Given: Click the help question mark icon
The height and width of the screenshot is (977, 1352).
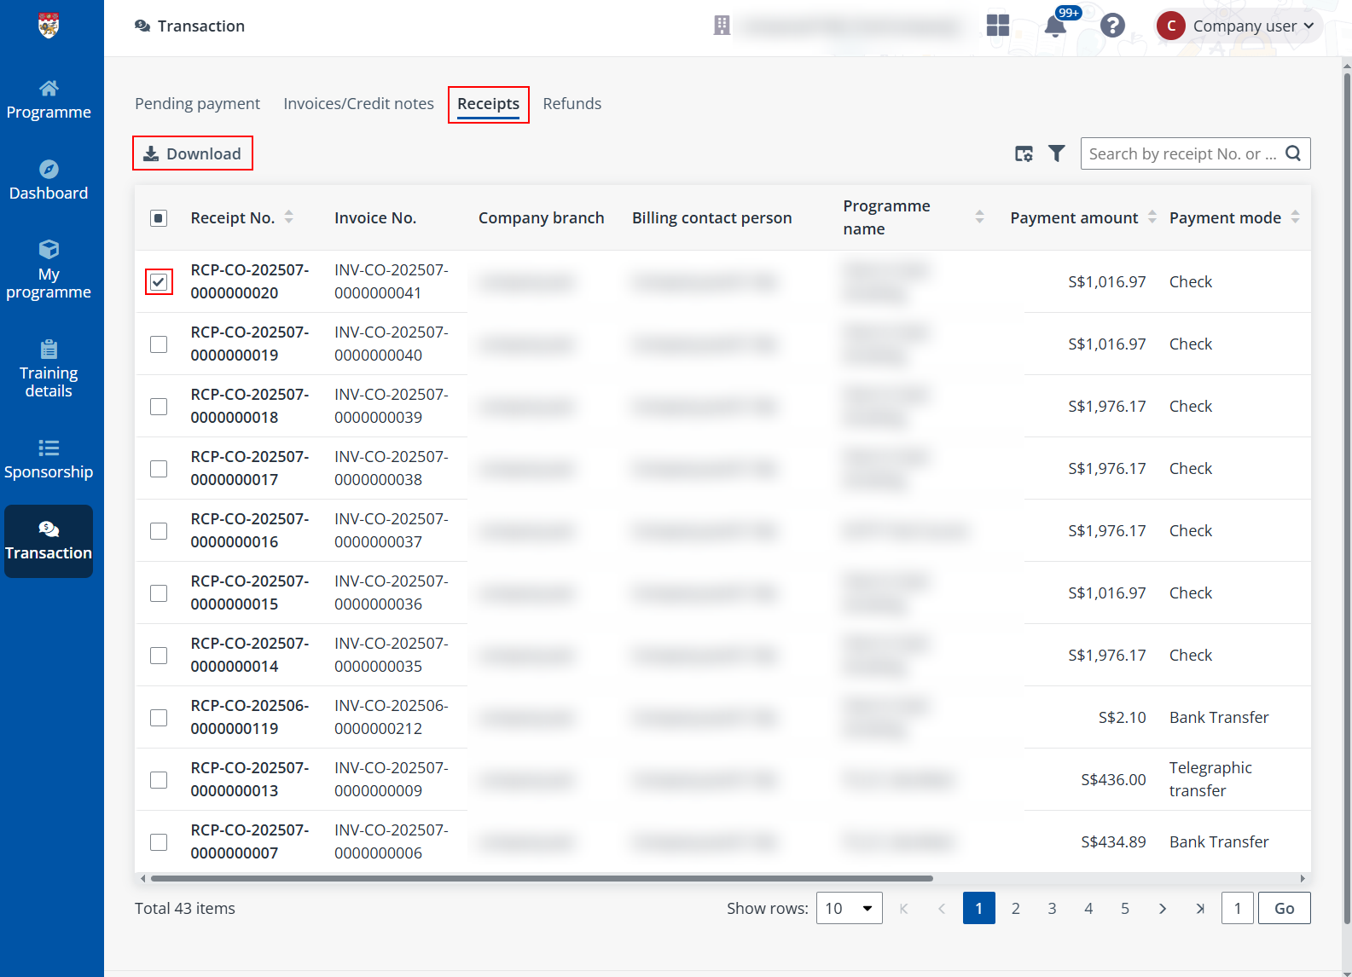Looking at the screenshot, I should tap(1112, 26).
